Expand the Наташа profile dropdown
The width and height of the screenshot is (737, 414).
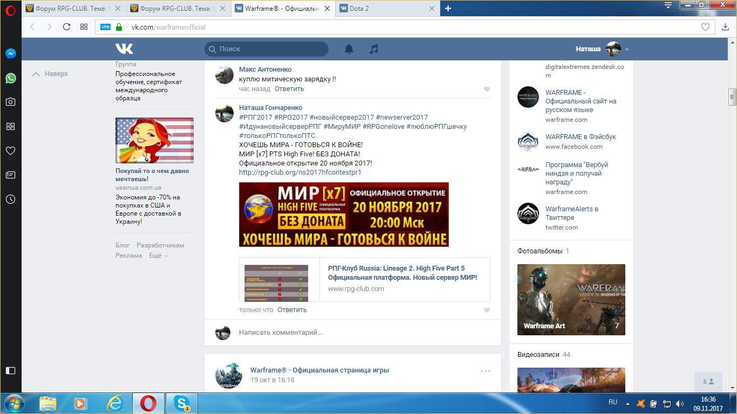[x=627, y=50]
